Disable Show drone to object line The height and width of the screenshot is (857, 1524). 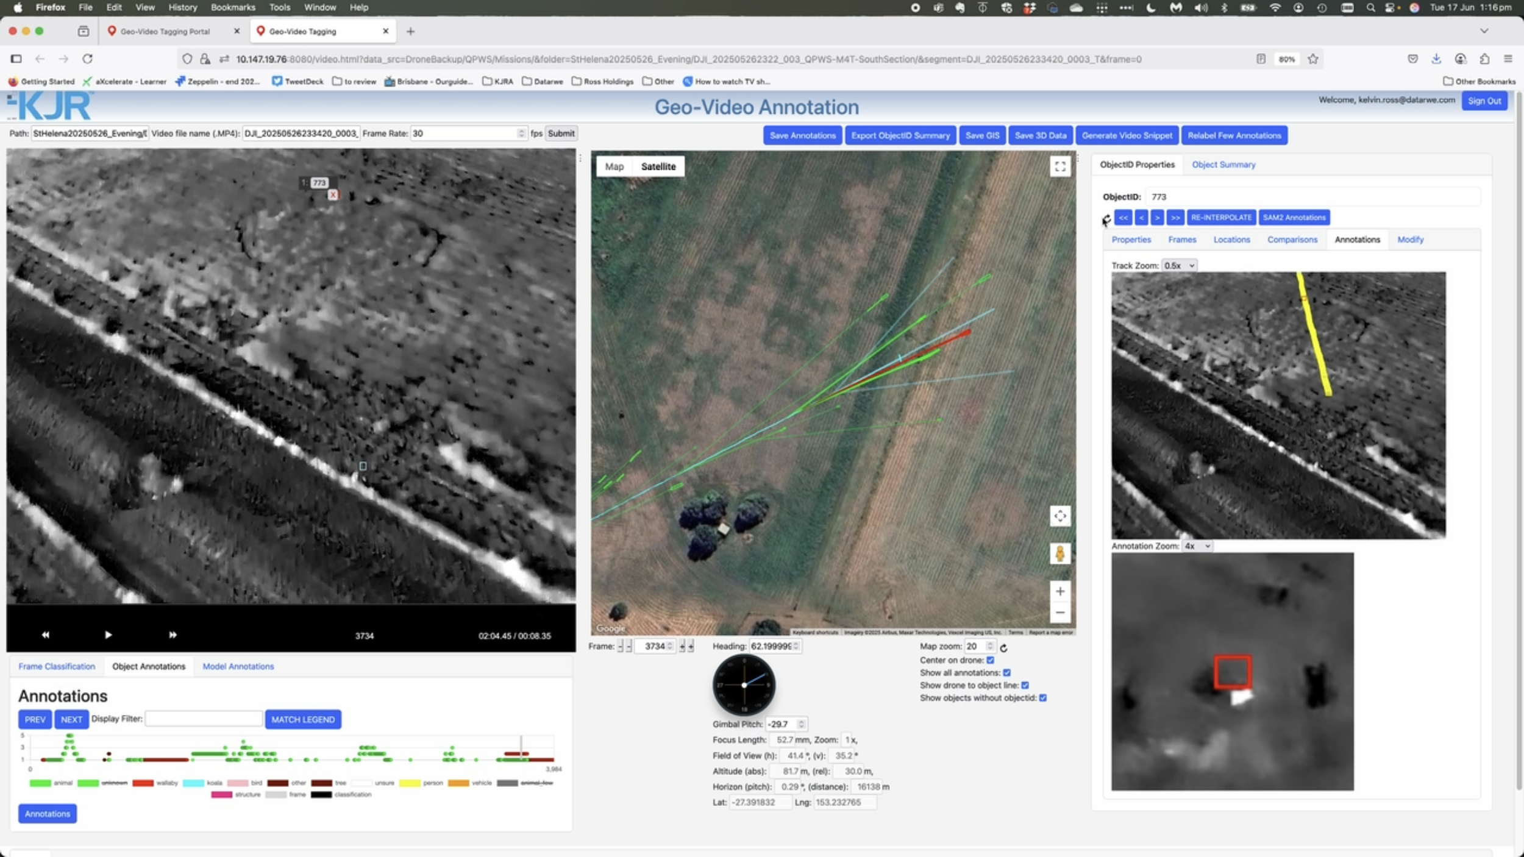[1025, 685]
